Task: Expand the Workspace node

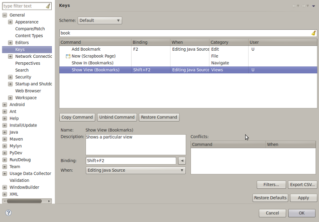Action: pyautogui.click(x=11, y=97)
